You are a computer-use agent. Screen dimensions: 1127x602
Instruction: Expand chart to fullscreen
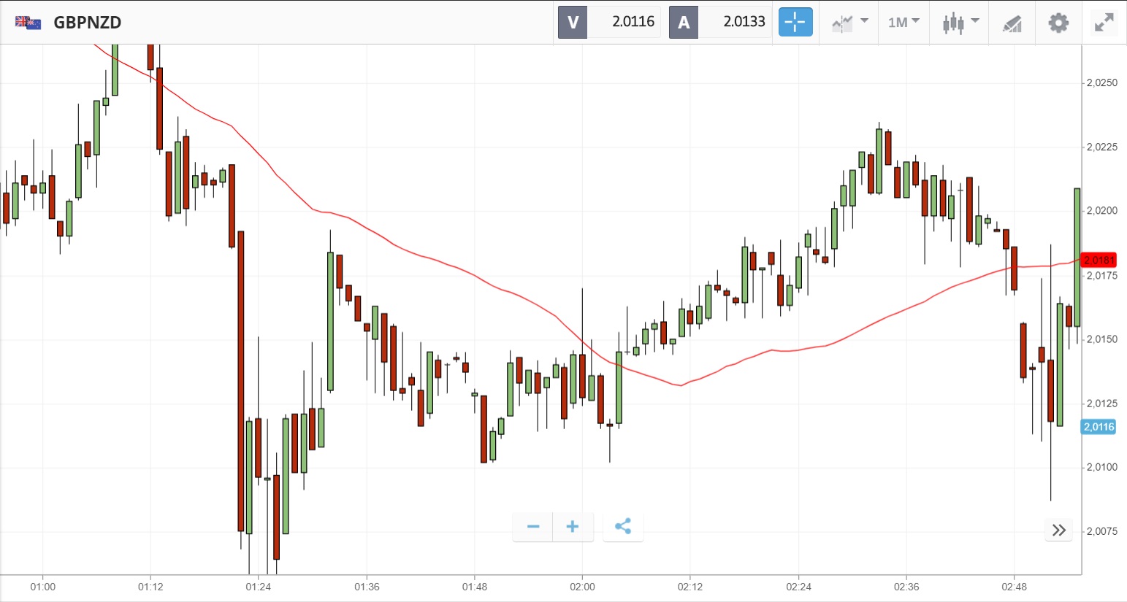point(1104,23)
